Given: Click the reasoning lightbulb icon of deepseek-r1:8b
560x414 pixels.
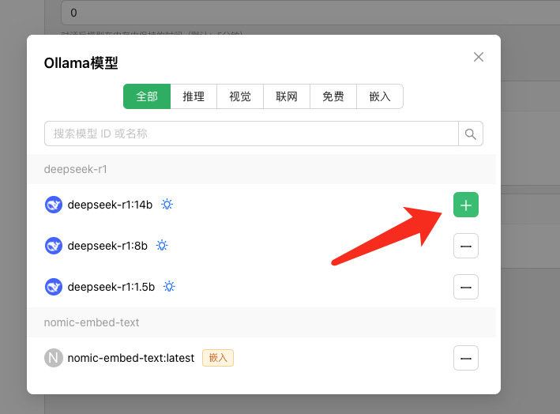Looking at the screenshot, I should point(162,246).
